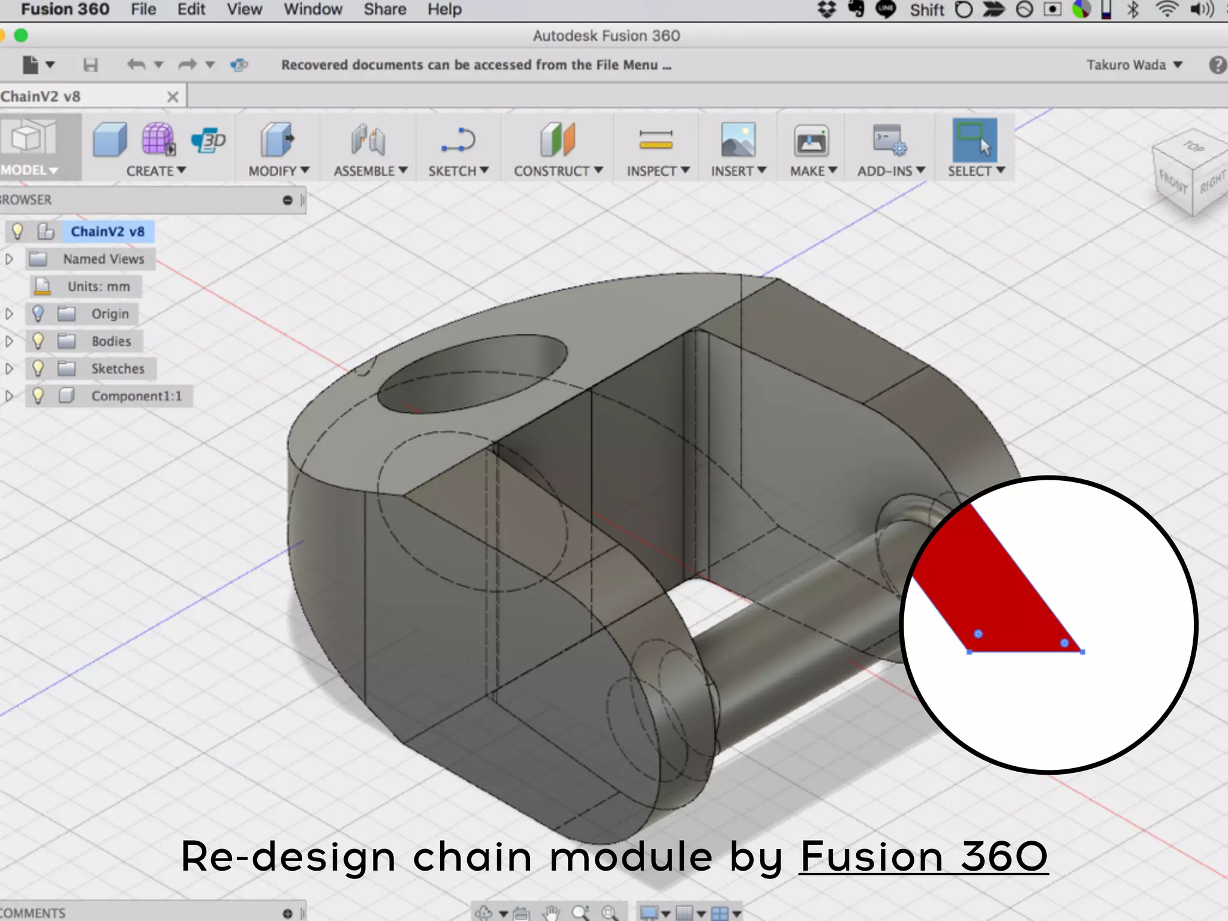Click the Undo arrow
1228x921 pixels.
click(136, 64)
